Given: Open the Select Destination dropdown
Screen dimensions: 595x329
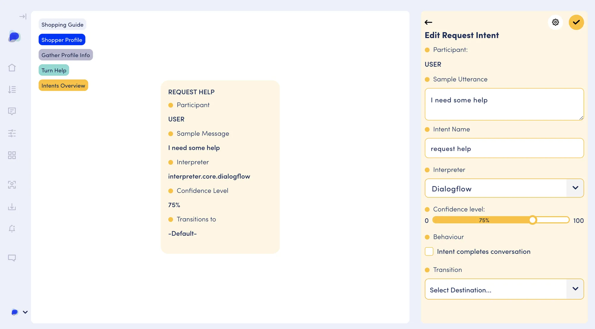Looking at the screenshot, I should (504, 289).
